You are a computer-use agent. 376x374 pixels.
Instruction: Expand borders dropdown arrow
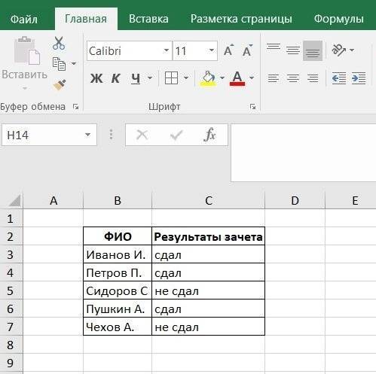pyautogui.click(x=186, y=78)
